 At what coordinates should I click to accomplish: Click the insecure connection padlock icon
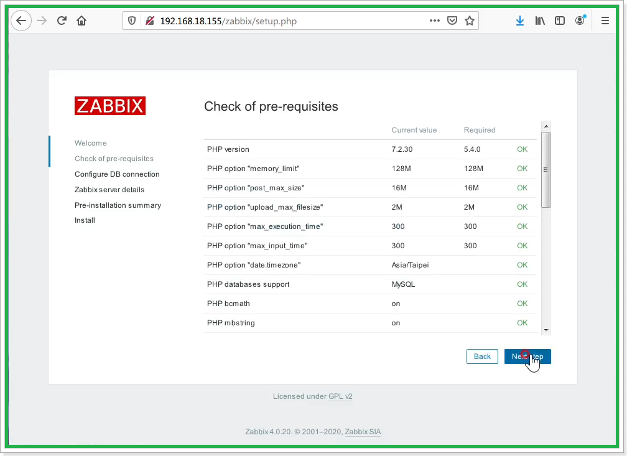pos(150,21)
